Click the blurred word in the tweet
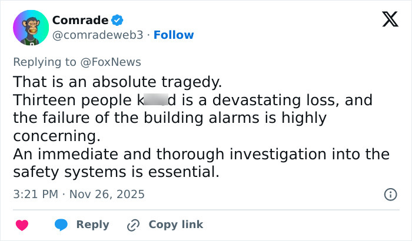 [x=155, y=100]
